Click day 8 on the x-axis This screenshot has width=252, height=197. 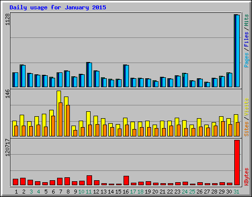point(68,192)
